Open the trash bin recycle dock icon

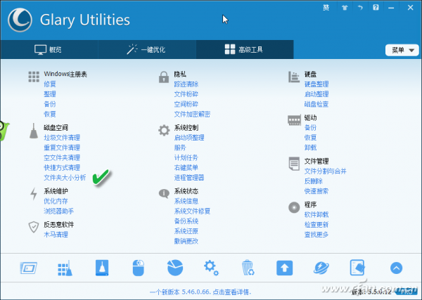coord(248,268)
